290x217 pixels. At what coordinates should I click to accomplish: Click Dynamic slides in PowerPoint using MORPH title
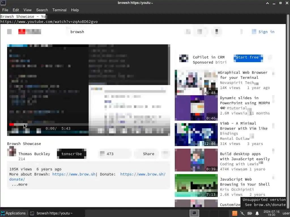pyautogui.click(x=245, y=100)
